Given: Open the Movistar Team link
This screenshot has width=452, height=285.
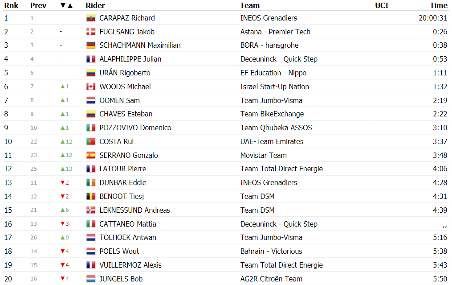Looking at the screenshot, I should click(x=264, y=155).
